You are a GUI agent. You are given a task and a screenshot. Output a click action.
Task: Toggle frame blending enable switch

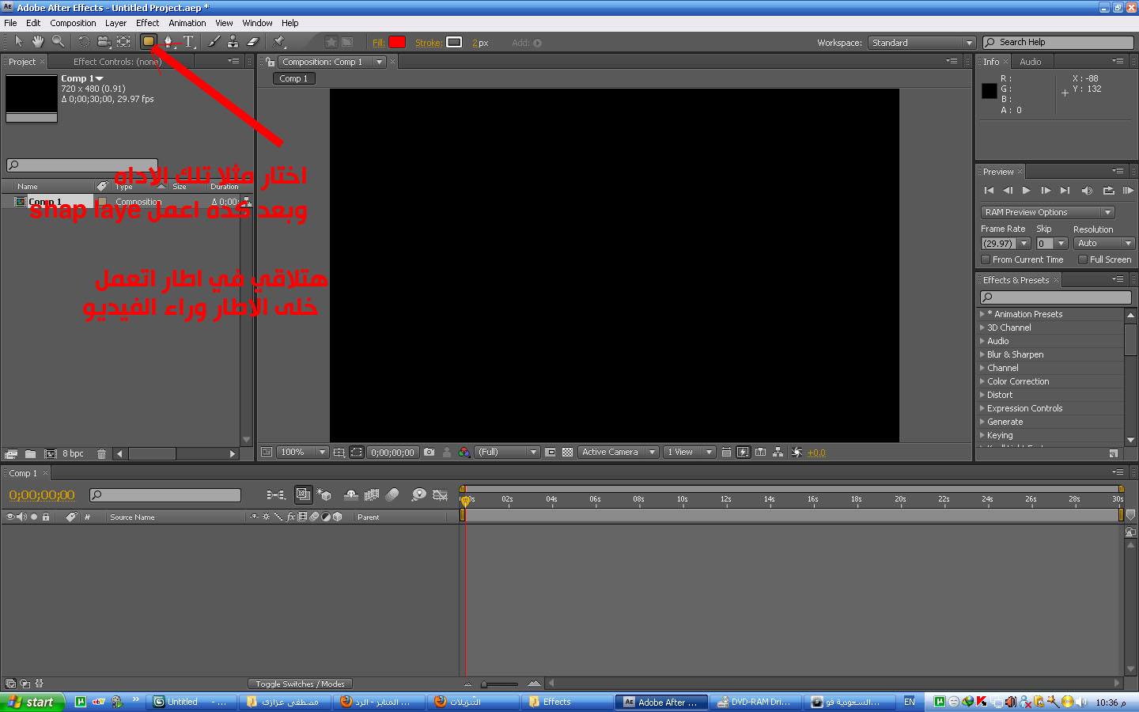[x=372, y=494]
